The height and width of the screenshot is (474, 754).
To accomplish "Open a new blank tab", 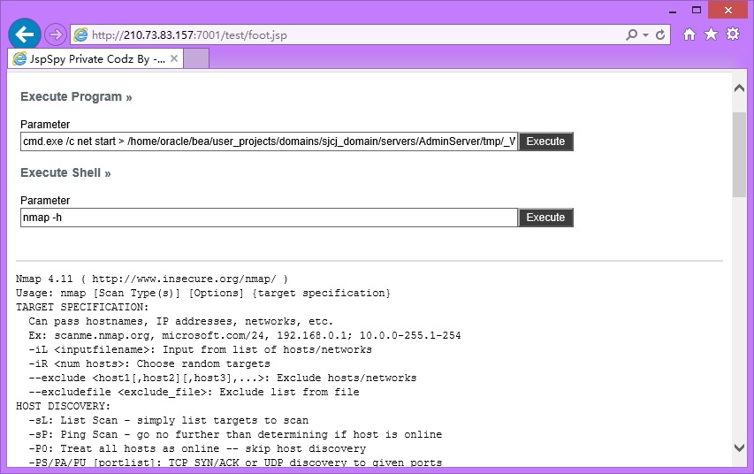I will tap(196, 58).
